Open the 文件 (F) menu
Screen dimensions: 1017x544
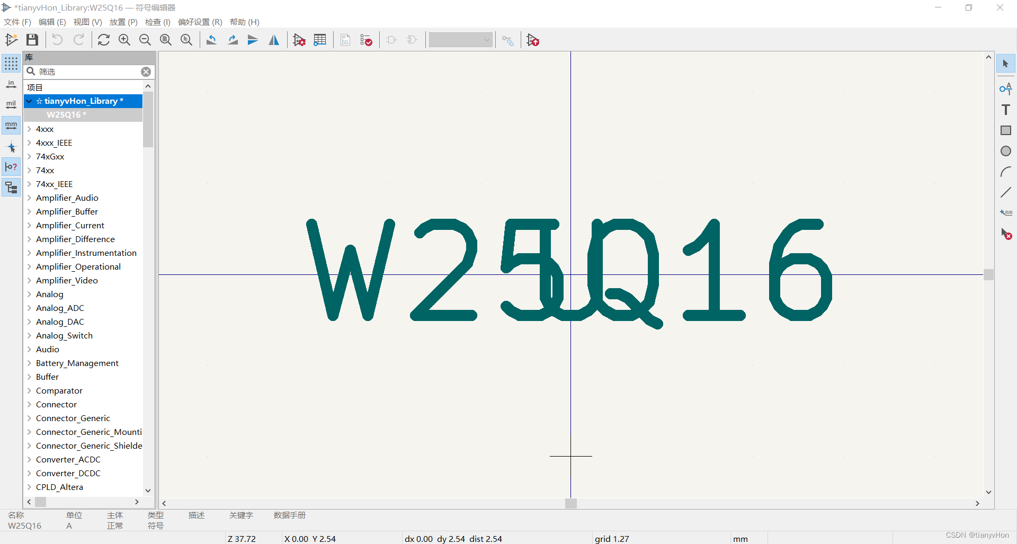pos(17,22)
